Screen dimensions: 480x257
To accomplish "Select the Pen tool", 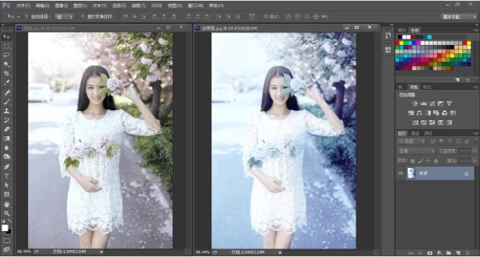I will pyautogui.click(x=6, y=167).
